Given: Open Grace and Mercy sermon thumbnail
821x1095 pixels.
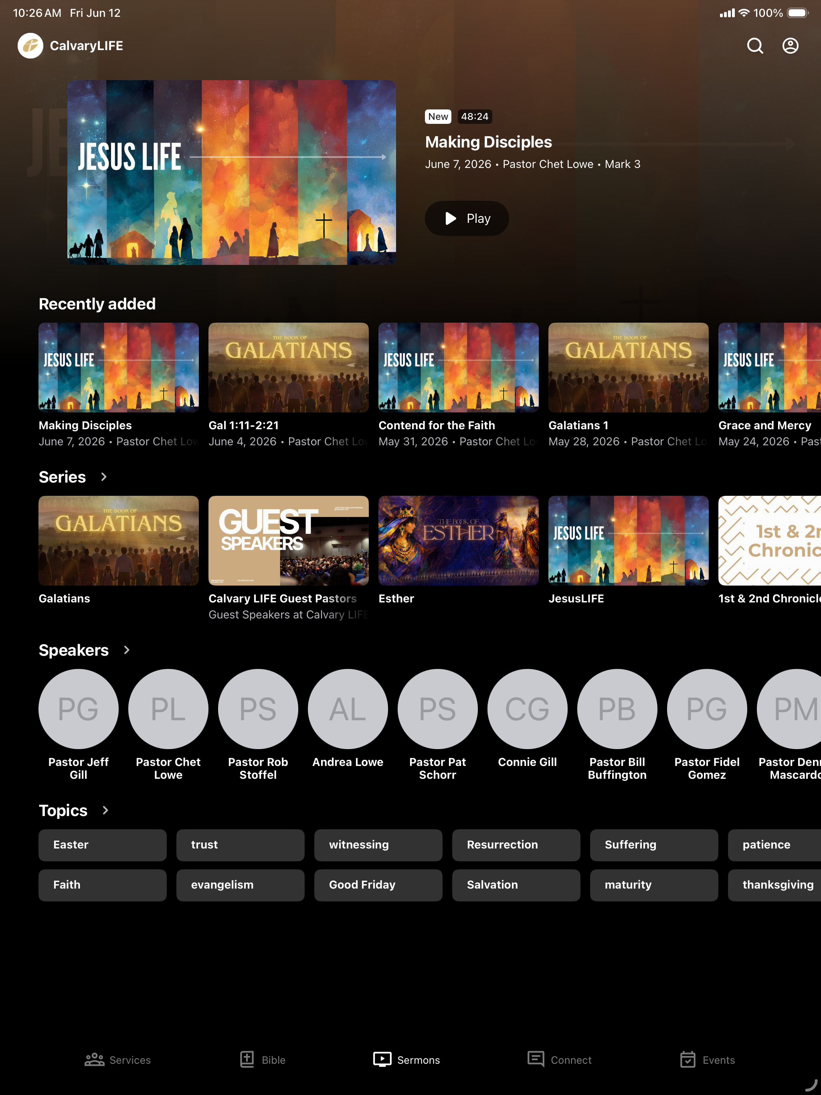Looking at the screenshot, I should tap(770, 367).
